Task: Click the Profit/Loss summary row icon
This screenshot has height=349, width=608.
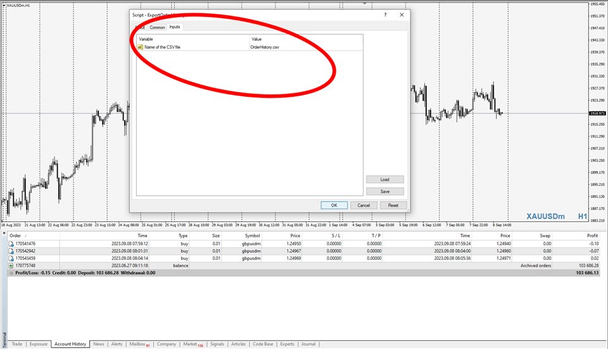Action: pyautogui.click(x=11, y=273)
